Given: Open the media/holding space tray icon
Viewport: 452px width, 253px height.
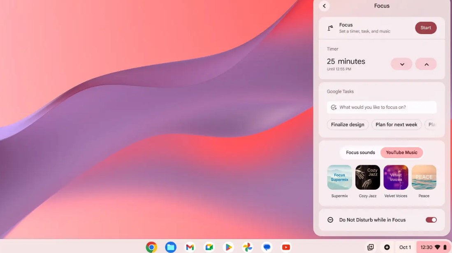Looking at the screenshot, I should [x=371, y=247].
